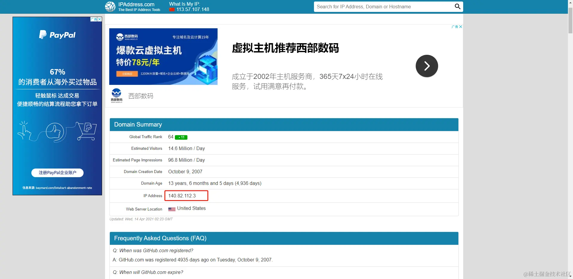Click the PayPal logo in ad

(x=57, y=35)
